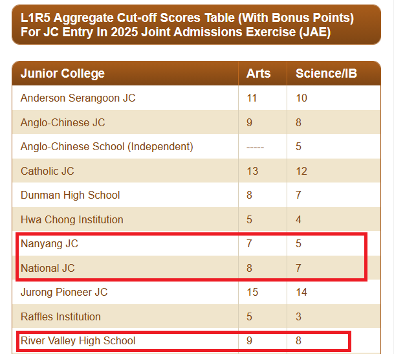Select the Anglo-Chinese JC row name
The image size is (394, 354).
(63, 122)
